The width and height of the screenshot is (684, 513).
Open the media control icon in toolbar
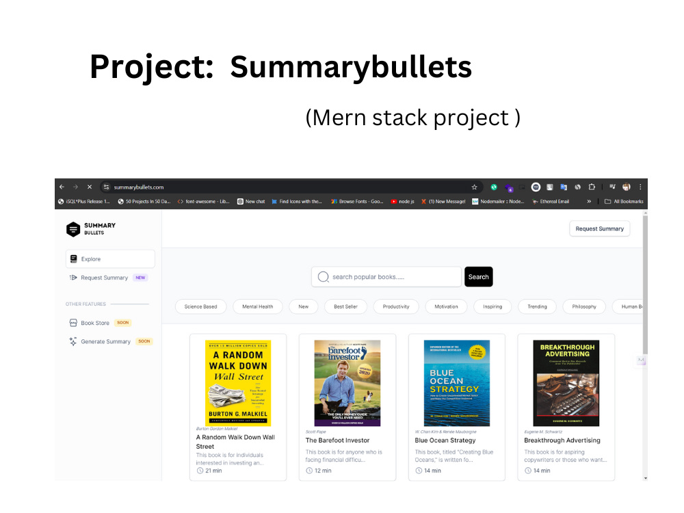point(612,187)
